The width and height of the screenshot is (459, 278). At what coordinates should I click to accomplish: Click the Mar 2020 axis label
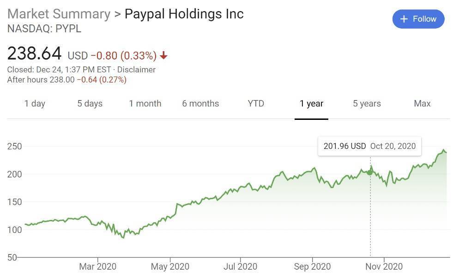(x=97, y=266)
